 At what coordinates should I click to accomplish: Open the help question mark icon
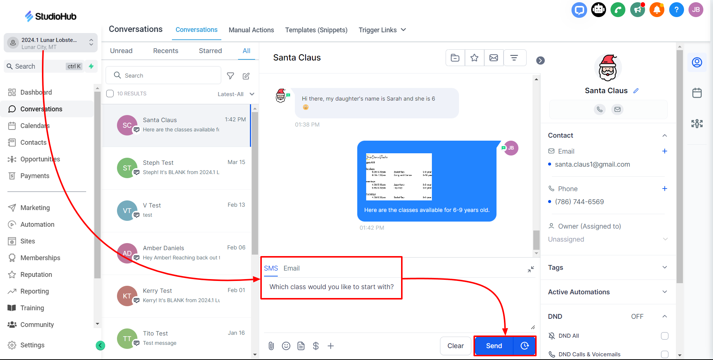coord(677,10)
